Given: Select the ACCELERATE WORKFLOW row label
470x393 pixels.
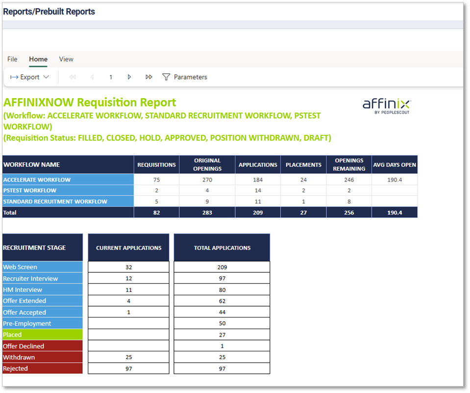Looking at the screenshot, I should pos(37,180).
